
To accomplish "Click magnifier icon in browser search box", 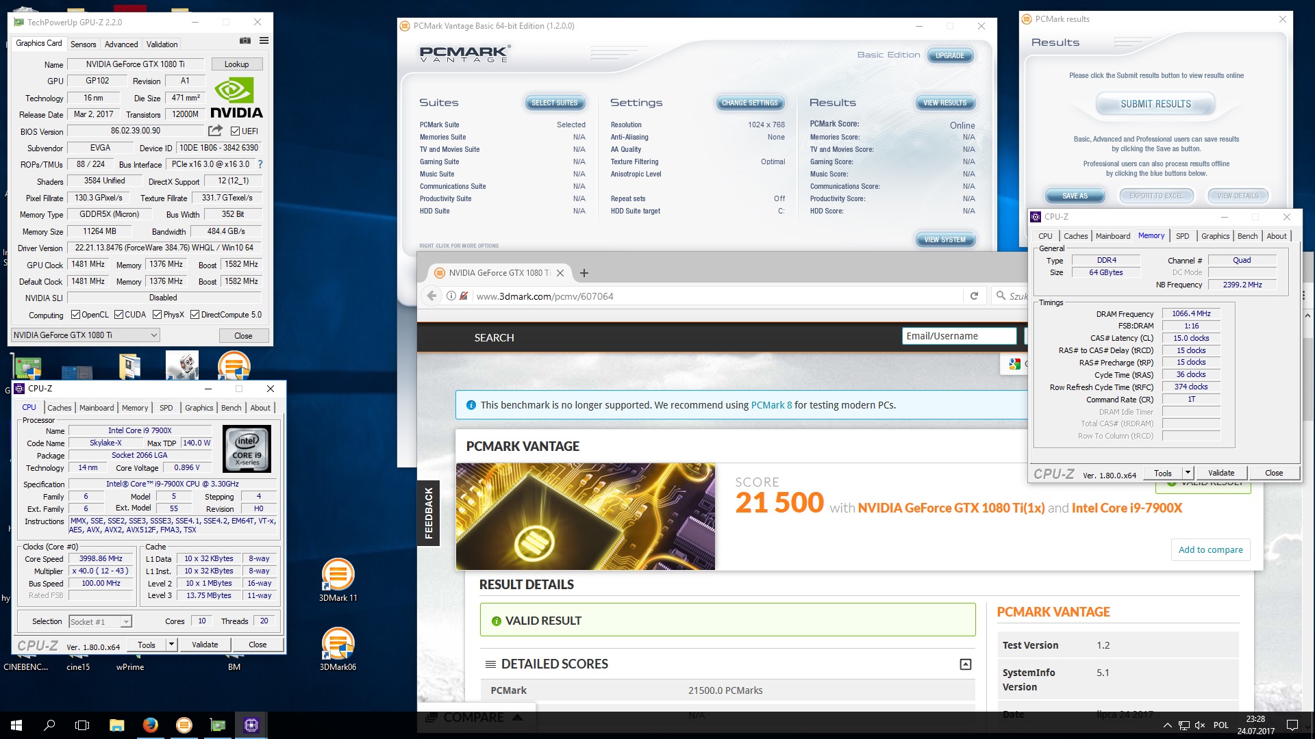I will click(x=1001, y=296).
